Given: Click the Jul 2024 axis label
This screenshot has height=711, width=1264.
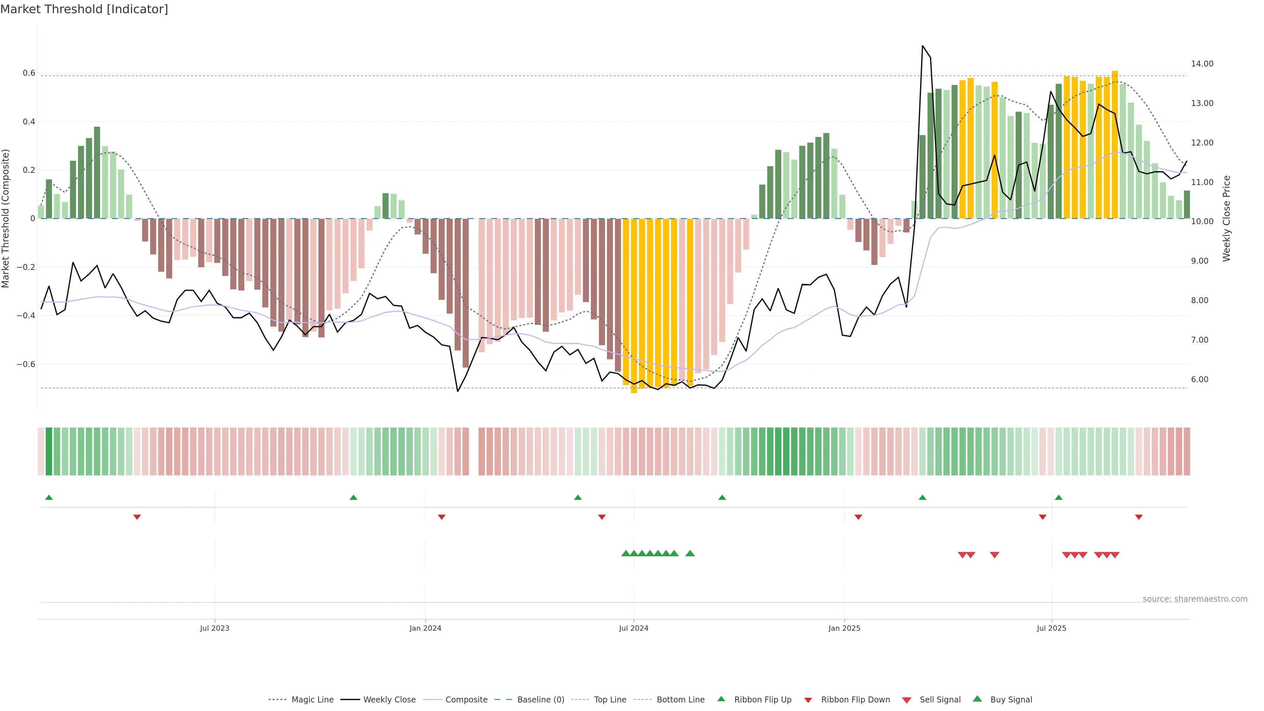Looking at the screenshot, I should coord(633,628).
